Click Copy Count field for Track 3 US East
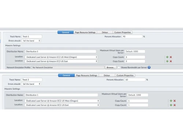The height and width of the screenshot is (137, 183). pos(138,105)
